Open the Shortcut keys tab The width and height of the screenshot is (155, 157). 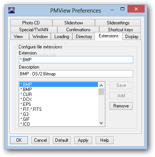click(x=120, y=30)
